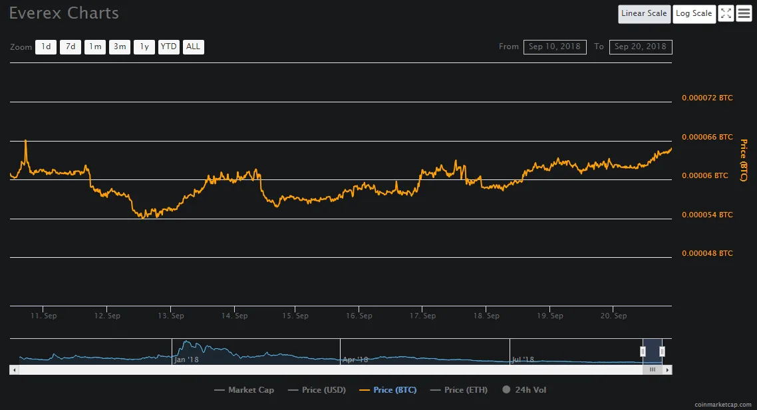Toggle Market Cap series in legend
Image resolution: width=757 pixels, height=410 pixels.
pos(244,390)
